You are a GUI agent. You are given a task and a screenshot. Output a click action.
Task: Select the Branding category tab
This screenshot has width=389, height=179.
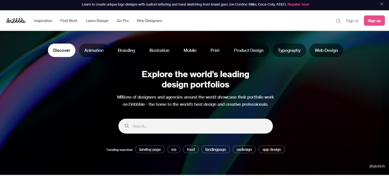[126, 50]
